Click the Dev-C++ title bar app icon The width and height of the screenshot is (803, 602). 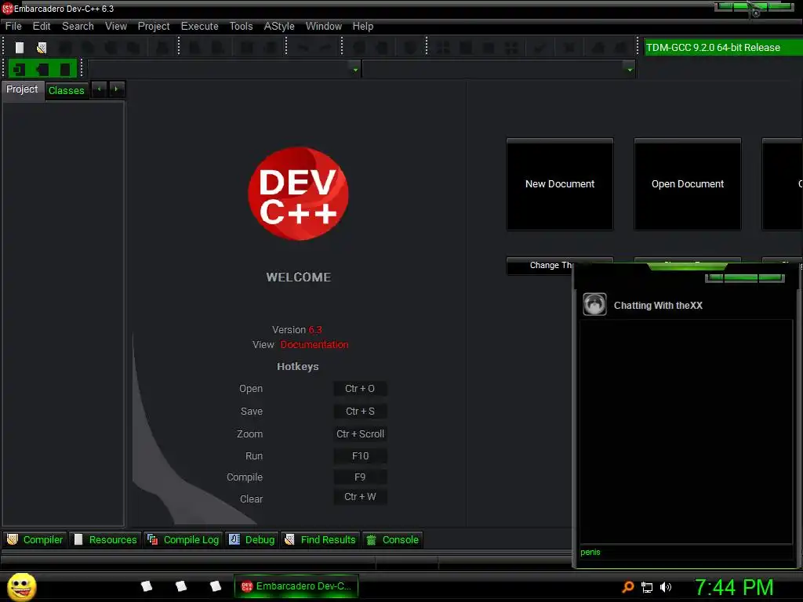pyautogui.click(x=6, y=8)
